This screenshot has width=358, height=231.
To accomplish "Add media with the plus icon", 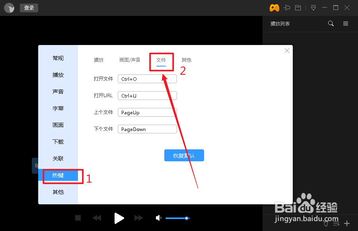I will coord(347,223).
